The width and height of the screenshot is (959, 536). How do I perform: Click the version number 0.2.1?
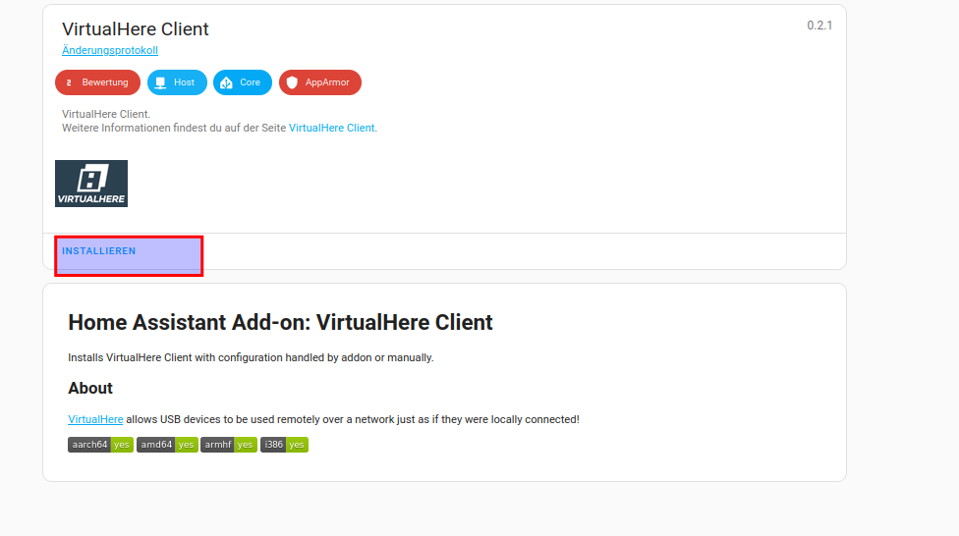pyautogui.click(x=819, y=26)
